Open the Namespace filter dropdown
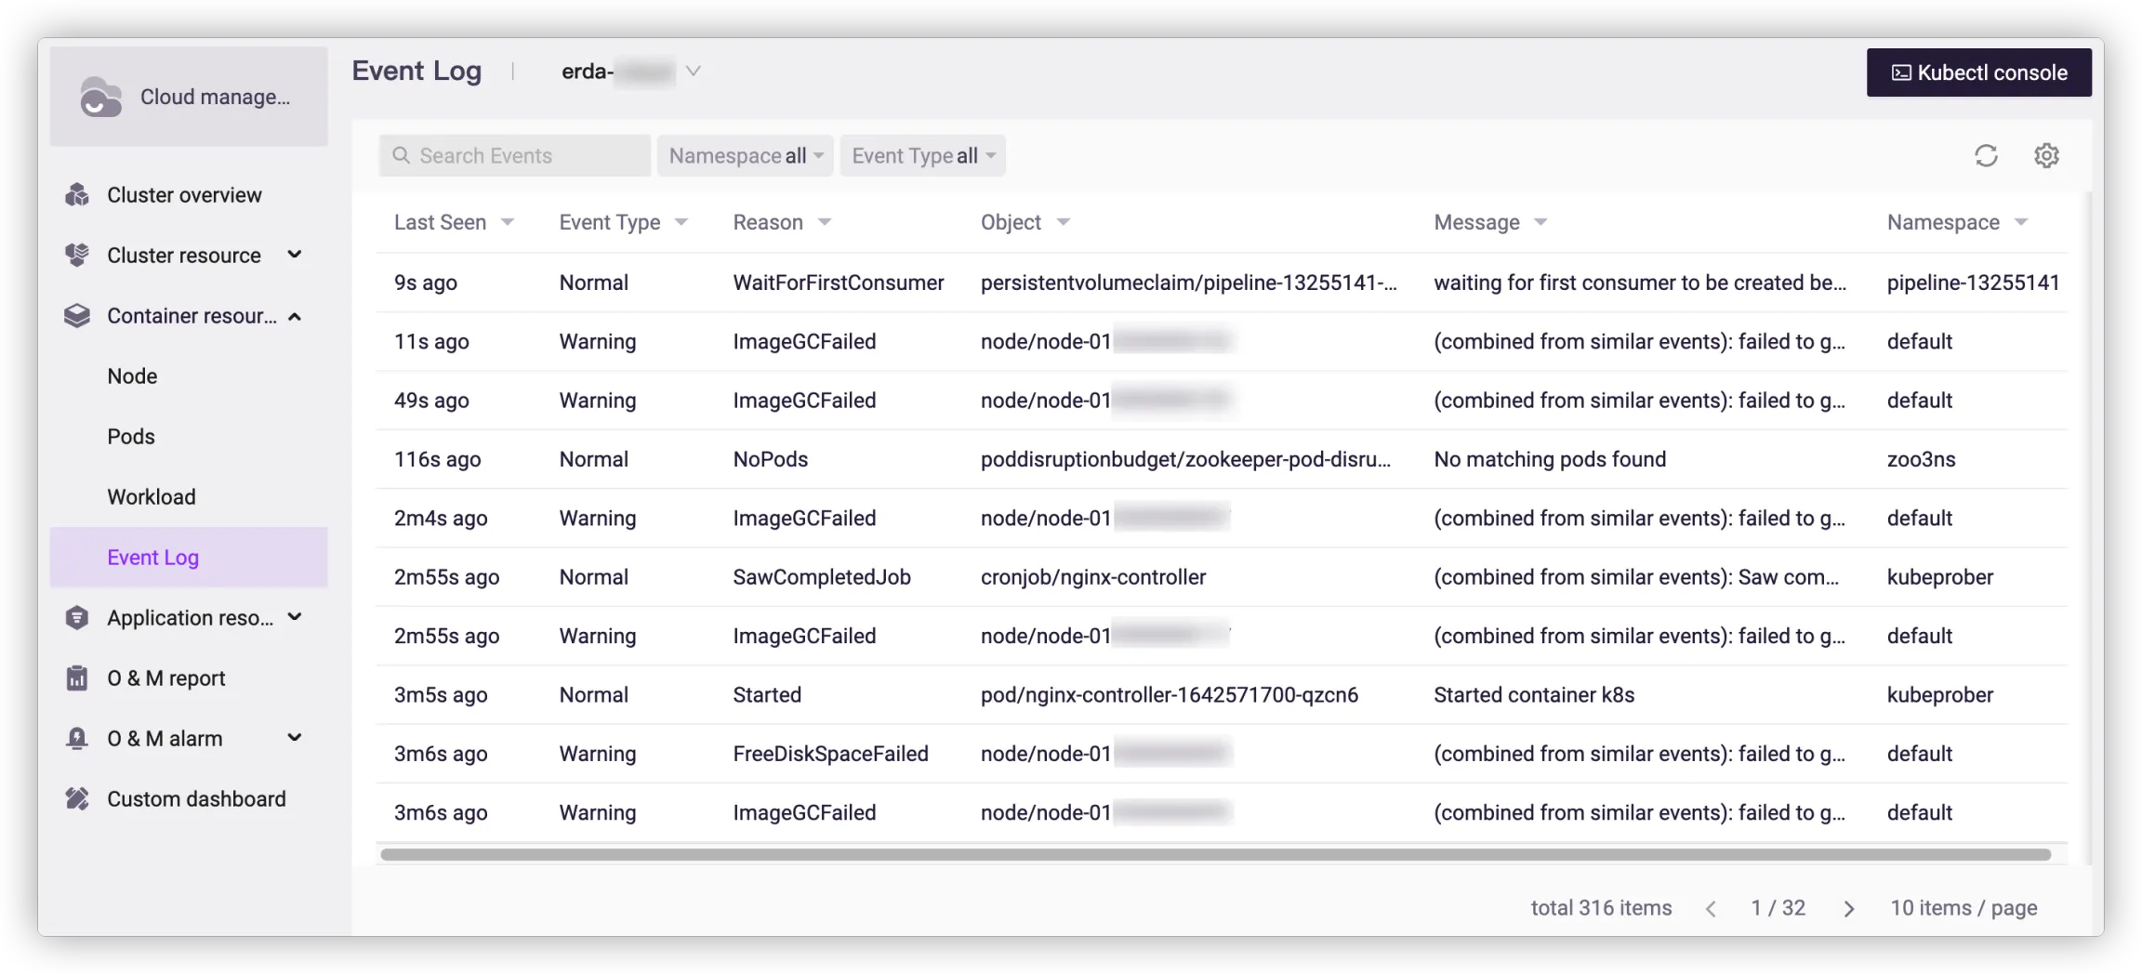 tap(745, 156)
